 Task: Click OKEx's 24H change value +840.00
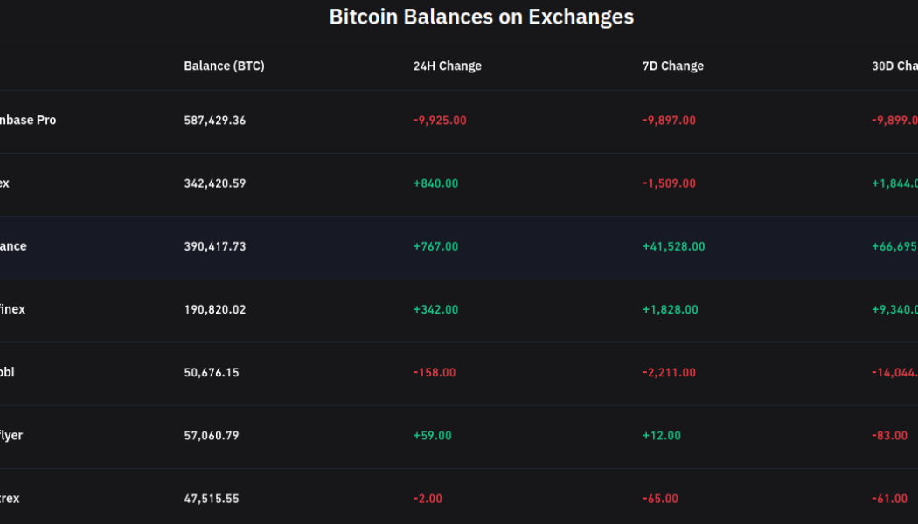(x=435, y=183)
